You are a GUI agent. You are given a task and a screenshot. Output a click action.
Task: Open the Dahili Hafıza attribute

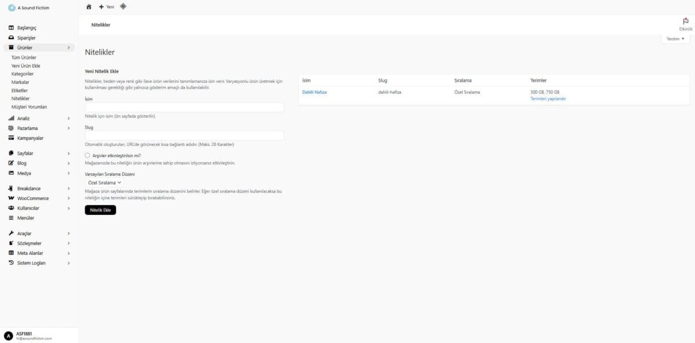click(314, 92)
